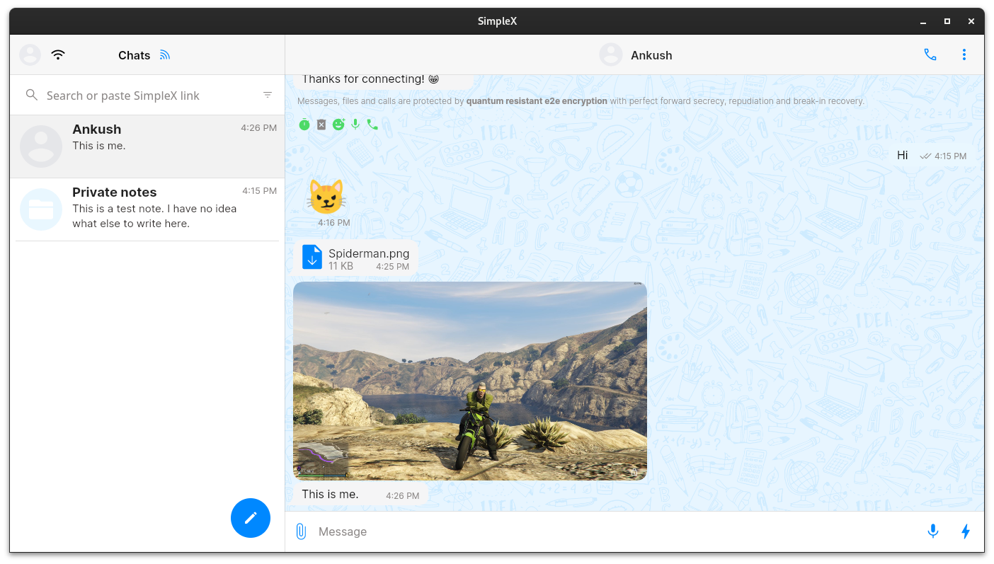Click inside the Message input field
Image resolution: width=994 pixels, height=564 pixels.
(496, 531)
